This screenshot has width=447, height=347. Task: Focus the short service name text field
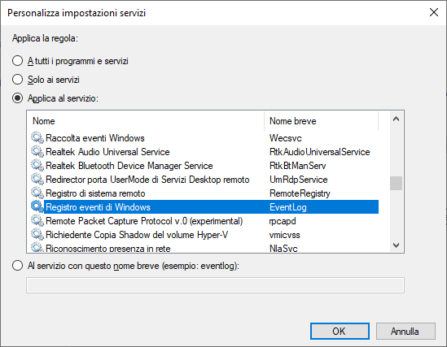[215, 285]
